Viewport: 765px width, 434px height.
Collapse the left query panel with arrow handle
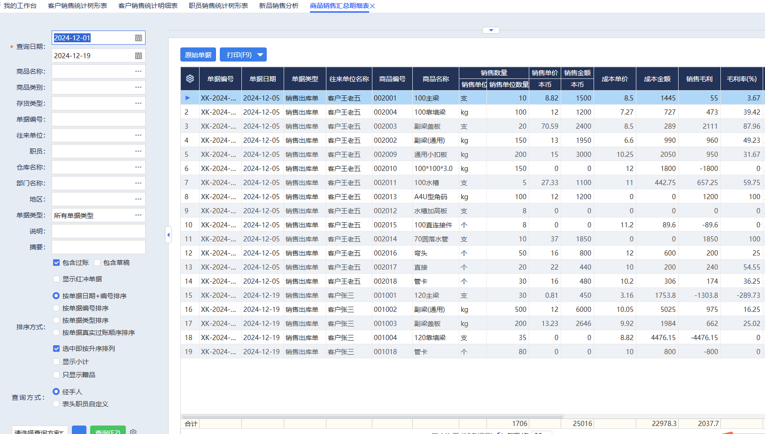click(x=168, y=234)
